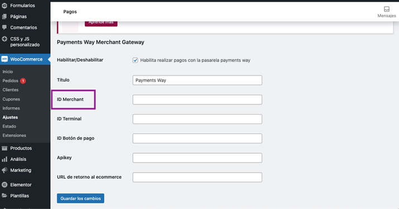Click the Páginas sidebar icon
This screenshot has width=399, height=209.
[x=4, y=17]
